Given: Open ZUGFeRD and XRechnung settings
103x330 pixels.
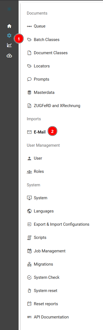Looking at the screenshot, I should click(57, 106).
